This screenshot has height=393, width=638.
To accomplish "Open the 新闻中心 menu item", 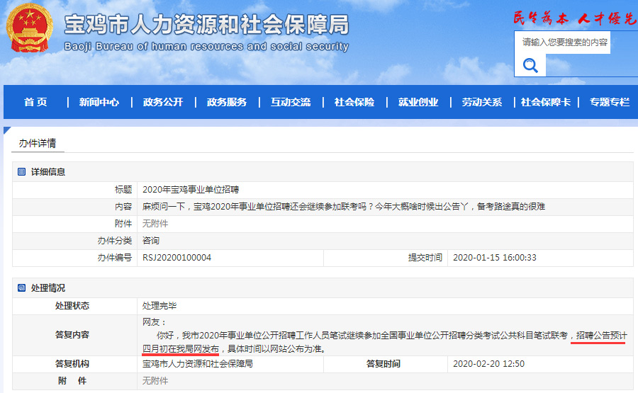I will coord(99,102).
